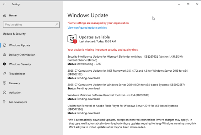This screenshot has width=201, height=135.
Task: Select Security Intelligence Update KB2267602 entry
Action: coord(126,58)
